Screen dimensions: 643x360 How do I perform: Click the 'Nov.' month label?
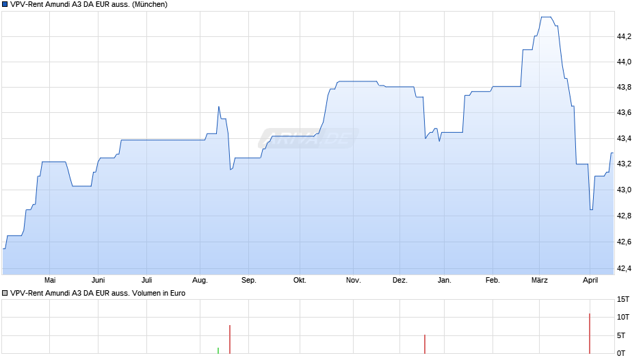[354, 280]
